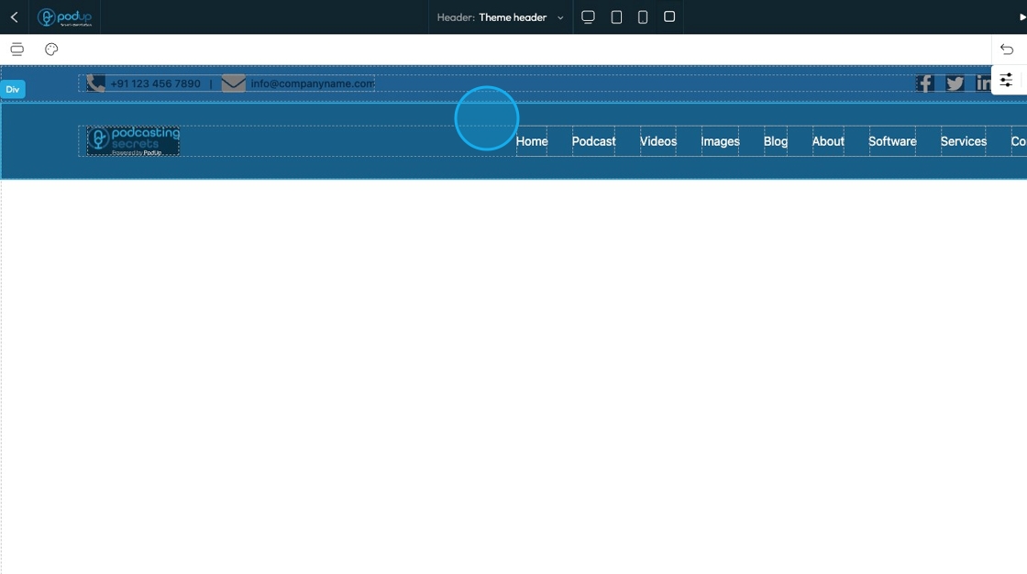Select the square fullscreen preview icon

669,17
